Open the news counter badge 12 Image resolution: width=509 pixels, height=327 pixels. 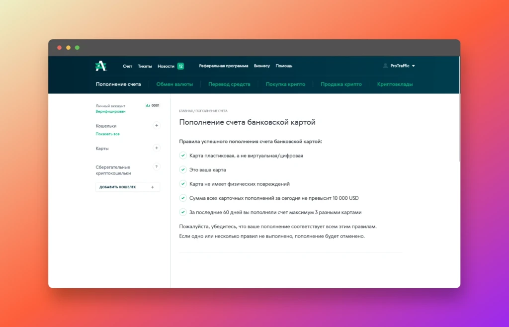point(180,66)
